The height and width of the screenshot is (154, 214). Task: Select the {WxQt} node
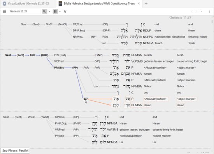coord(45,117)
